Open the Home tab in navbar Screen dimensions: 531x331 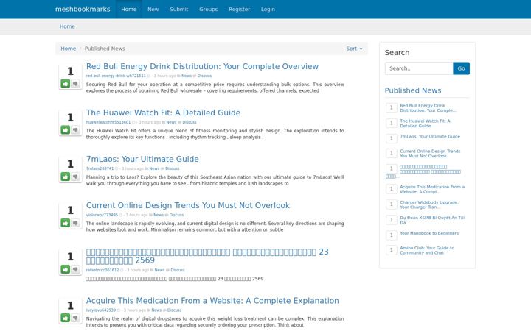pos(128,9)
